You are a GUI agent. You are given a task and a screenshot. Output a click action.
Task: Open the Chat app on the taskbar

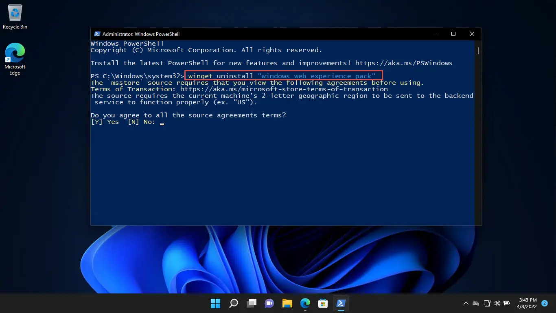[x=269, y=303]
